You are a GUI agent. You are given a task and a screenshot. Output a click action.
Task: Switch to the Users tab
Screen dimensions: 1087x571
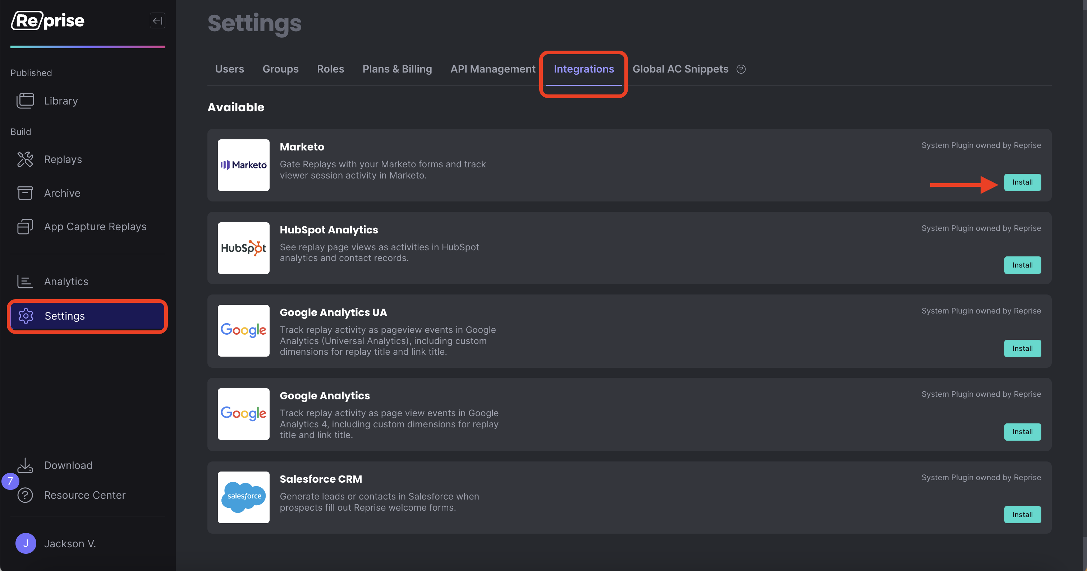coord(230,69)
